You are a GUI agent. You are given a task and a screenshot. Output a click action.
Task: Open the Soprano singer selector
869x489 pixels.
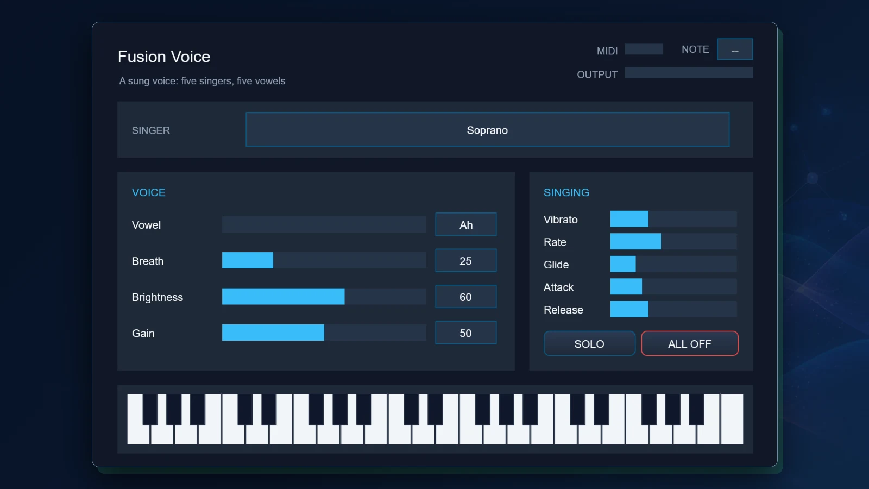tap(487, 129)
